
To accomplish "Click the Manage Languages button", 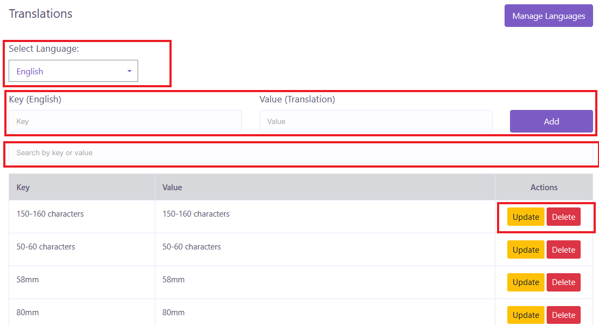I will click(548, 16).
